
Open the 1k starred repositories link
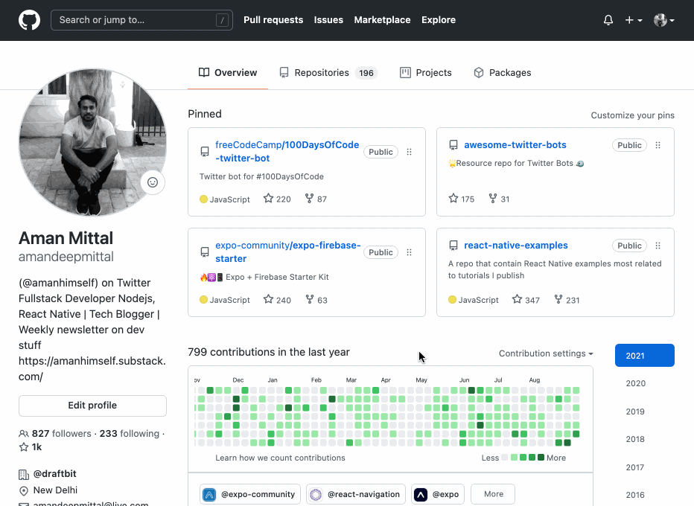(30, 447)
